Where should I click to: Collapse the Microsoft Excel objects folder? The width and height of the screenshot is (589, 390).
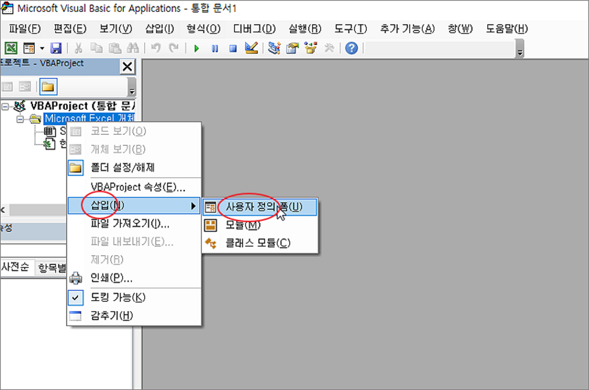coord(20,119)
